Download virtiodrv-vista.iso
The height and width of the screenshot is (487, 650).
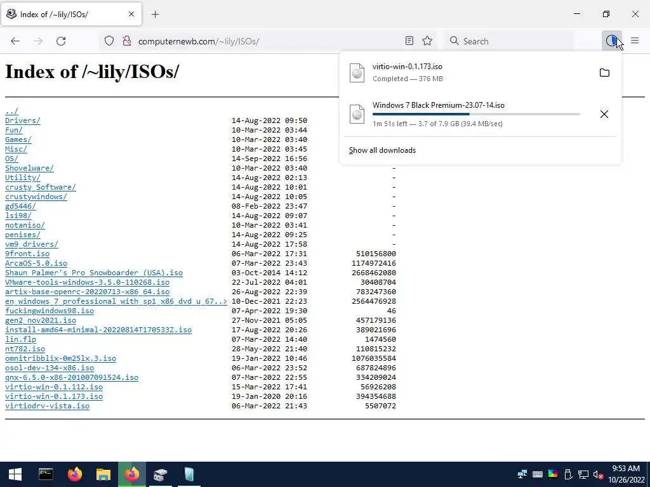(47, 406)
